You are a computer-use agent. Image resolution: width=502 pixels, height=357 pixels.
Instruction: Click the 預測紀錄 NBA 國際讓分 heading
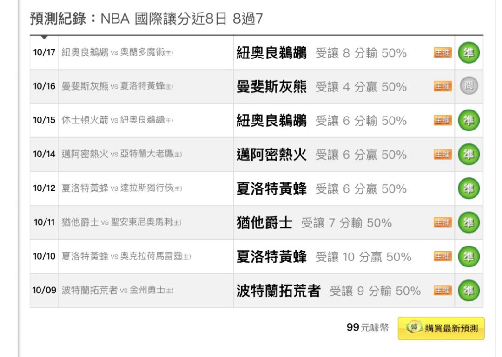pyautogui.click(x=146, y=19)
